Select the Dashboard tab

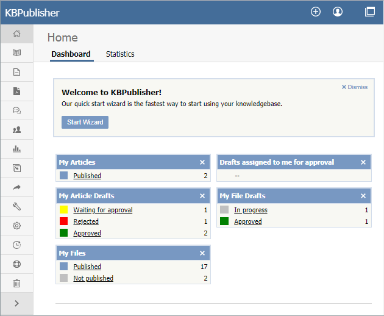pyautogui.click(x=71, y=54)
